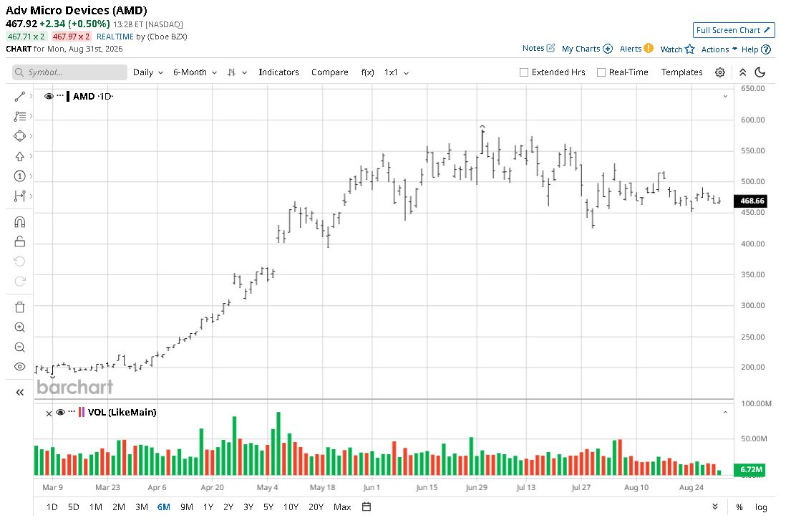Expand the Actions dropdown menu
This screenshot has height=523, width=791.
coord(719,49)
